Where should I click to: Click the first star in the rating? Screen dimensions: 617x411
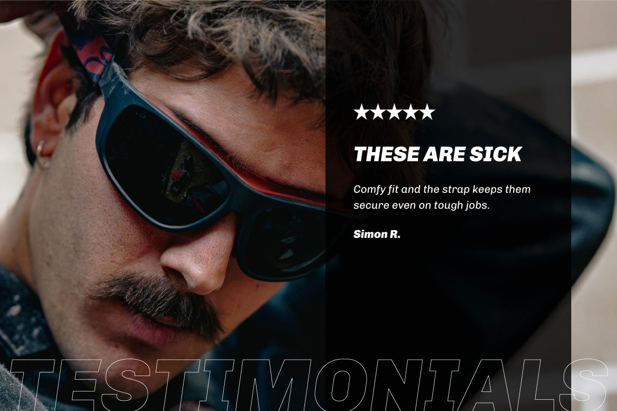pos(361,111)
